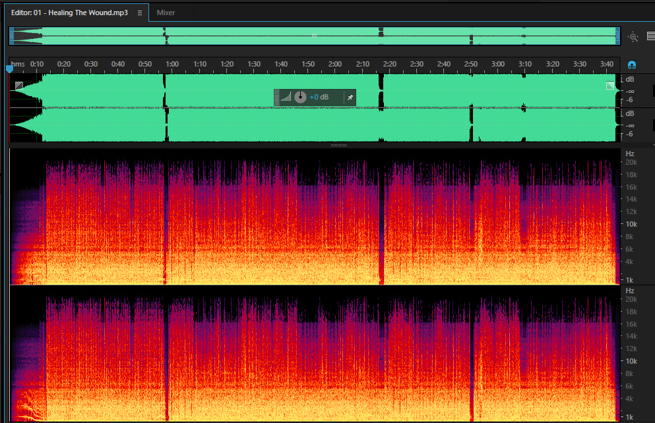Viewport: 655px width, 423px height.
Task: Click the Hz label of the lower spectrogram scale
Action: [630, 291]
